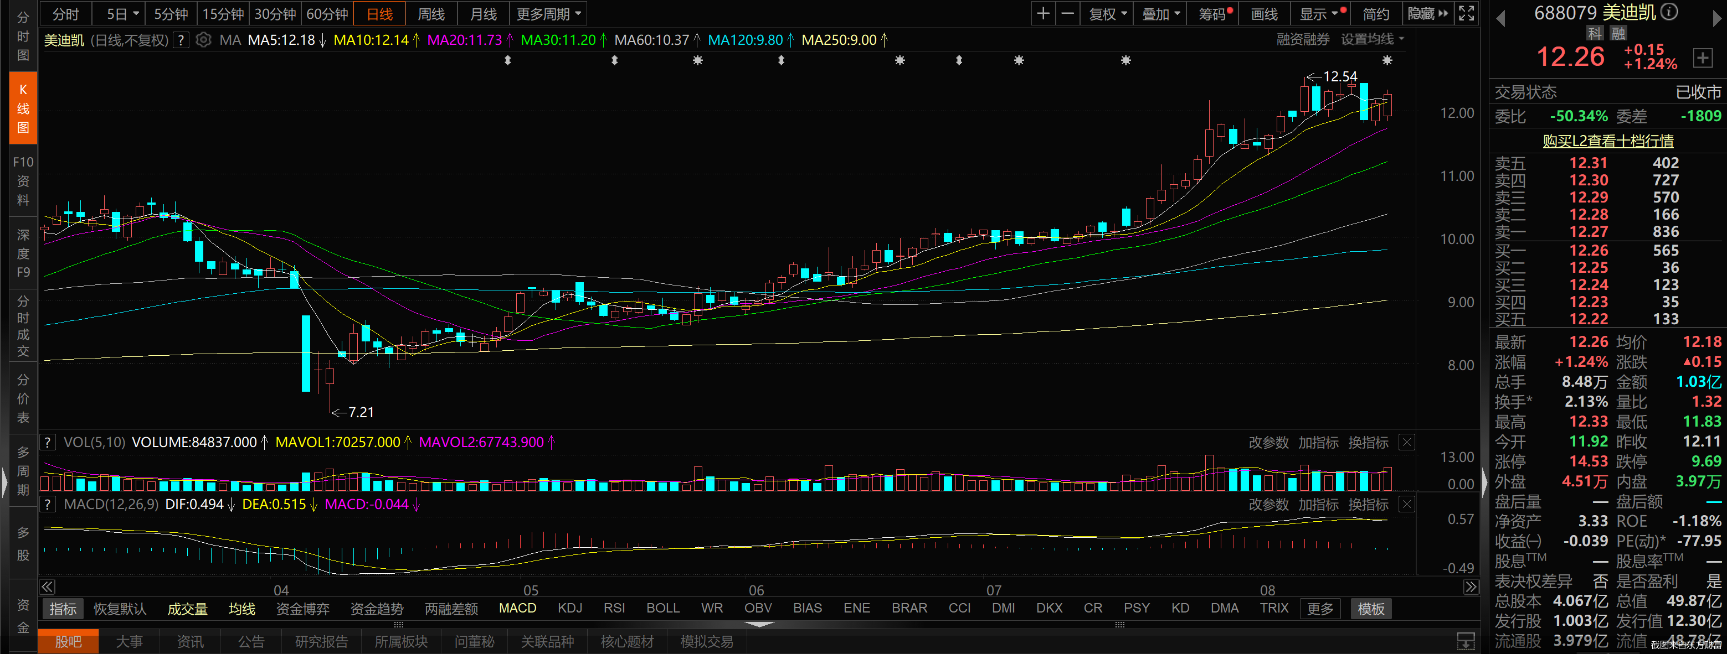Expand 复权 dropdown
1727x654 pixels.
coord(1108,13)
